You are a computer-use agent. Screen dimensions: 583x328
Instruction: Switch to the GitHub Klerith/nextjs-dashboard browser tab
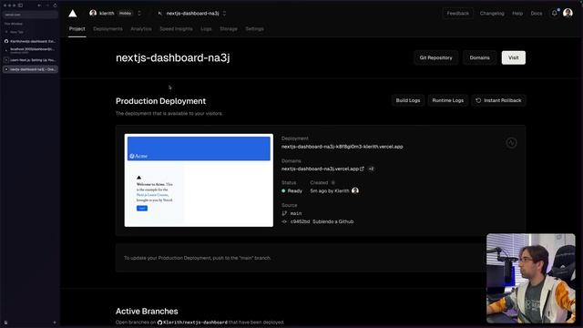point(30,41)
